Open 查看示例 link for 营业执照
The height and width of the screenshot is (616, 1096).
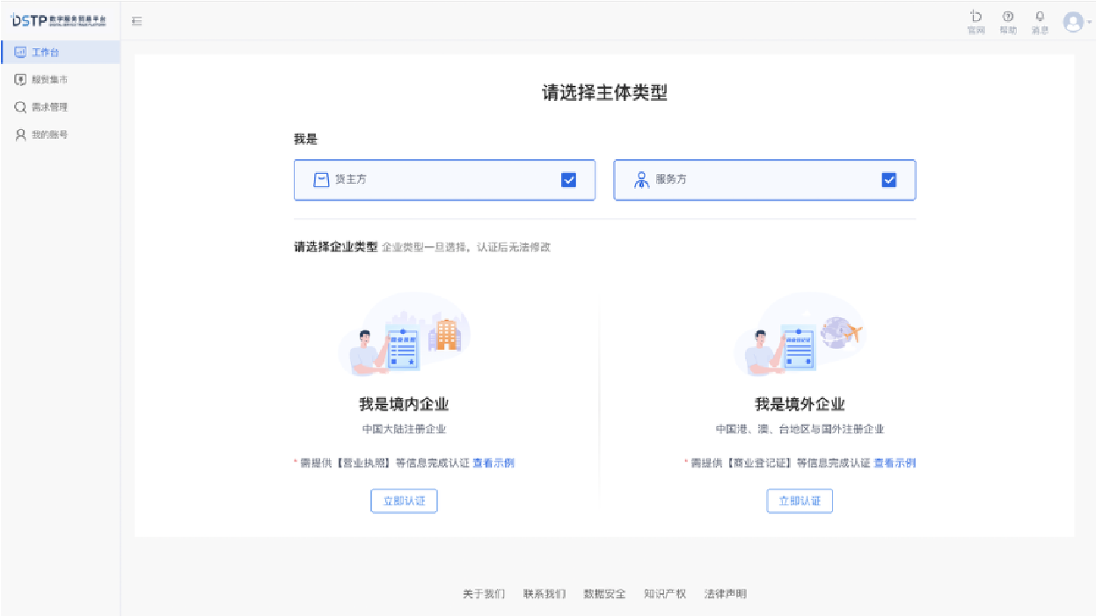point(493,461)
